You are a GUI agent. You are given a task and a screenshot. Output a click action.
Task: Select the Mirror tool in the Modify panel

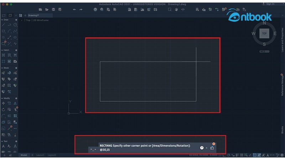15,103
